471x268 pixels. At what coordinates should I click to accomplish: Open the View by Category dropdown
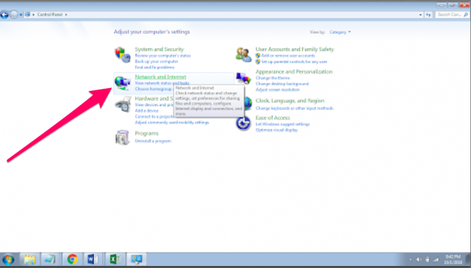(340, 32)
